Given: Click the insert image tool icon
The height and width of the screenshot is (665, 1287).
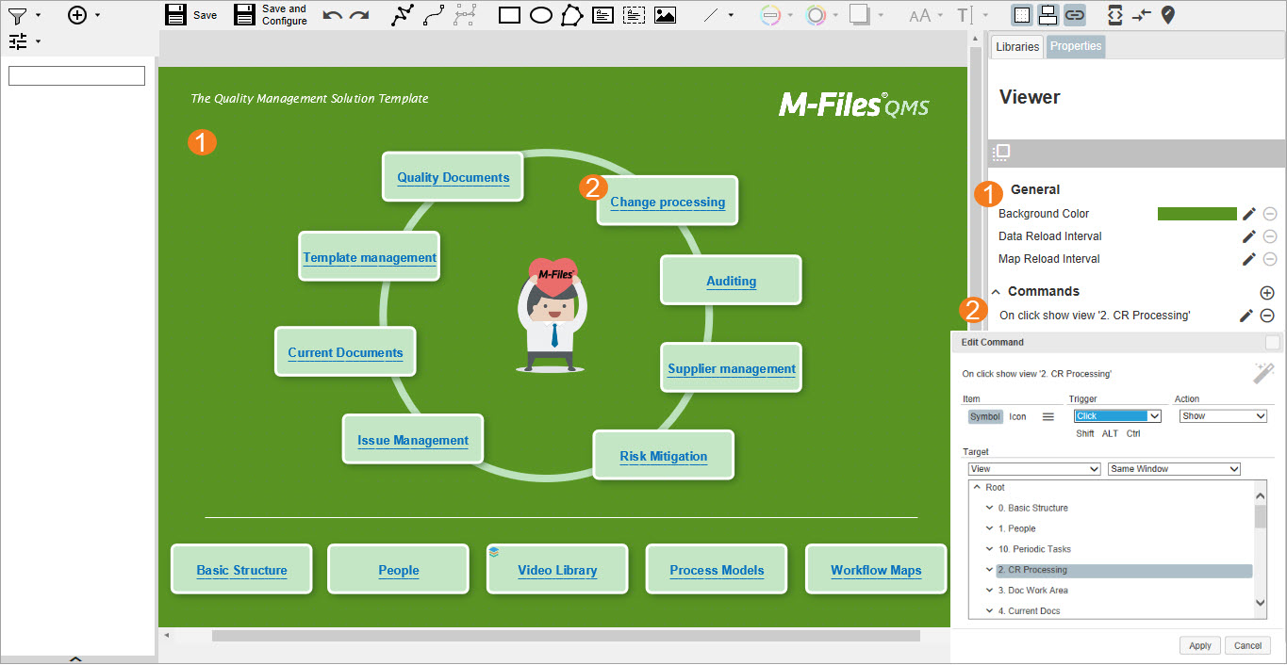Looking at the screenshot, I should (665, 15).
